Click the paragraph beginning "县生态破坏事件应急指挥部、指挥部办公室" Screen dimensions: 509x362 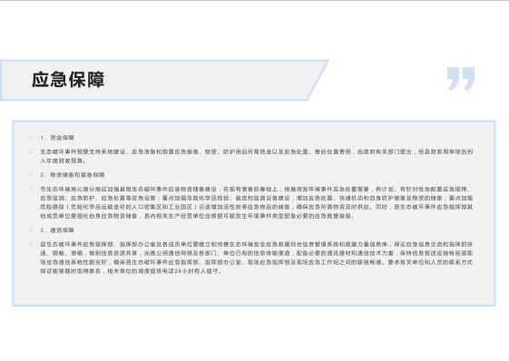click(x=256, y=258)
